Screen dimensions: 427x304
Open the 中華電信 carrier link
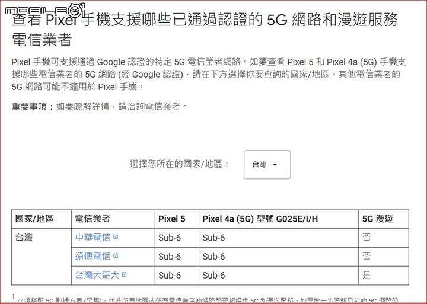93,237
